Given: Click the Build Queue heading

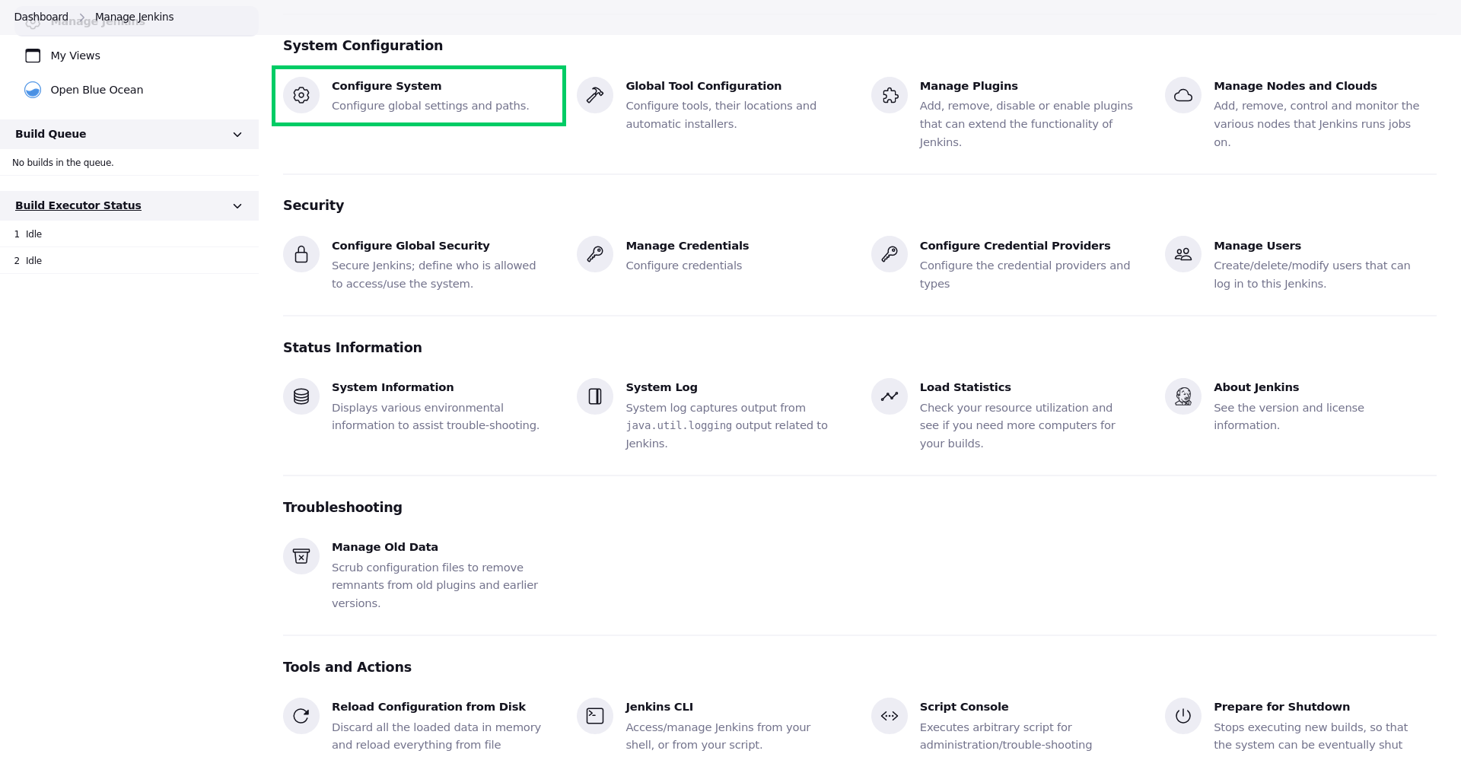Looking at the screenshot, I should (51, 134).
